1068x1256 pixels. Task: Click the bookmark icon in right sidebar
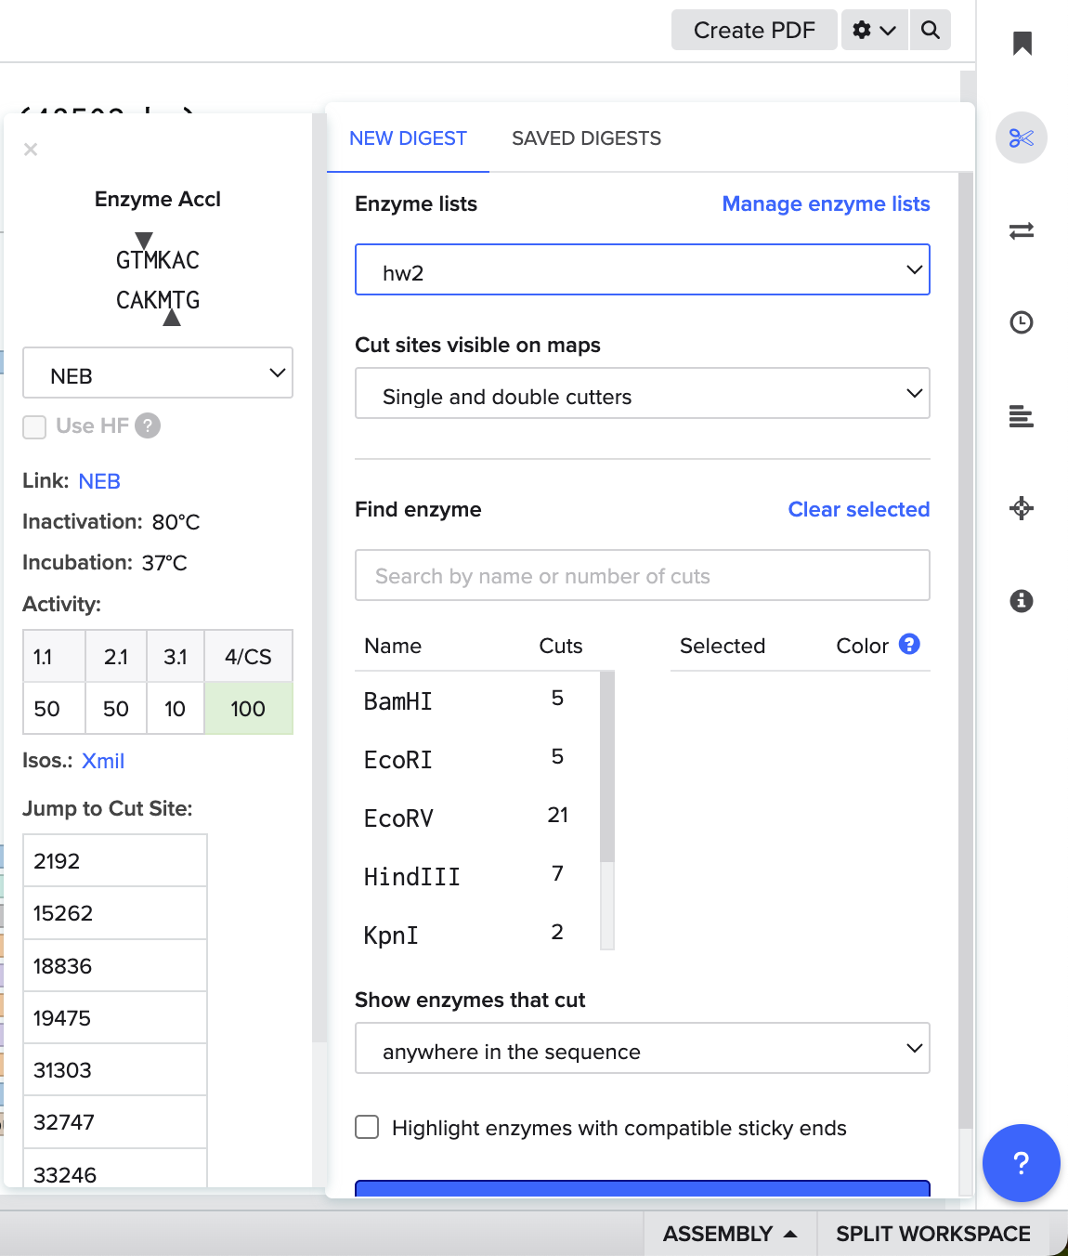pyautogui.click(x=1022, y=44)
